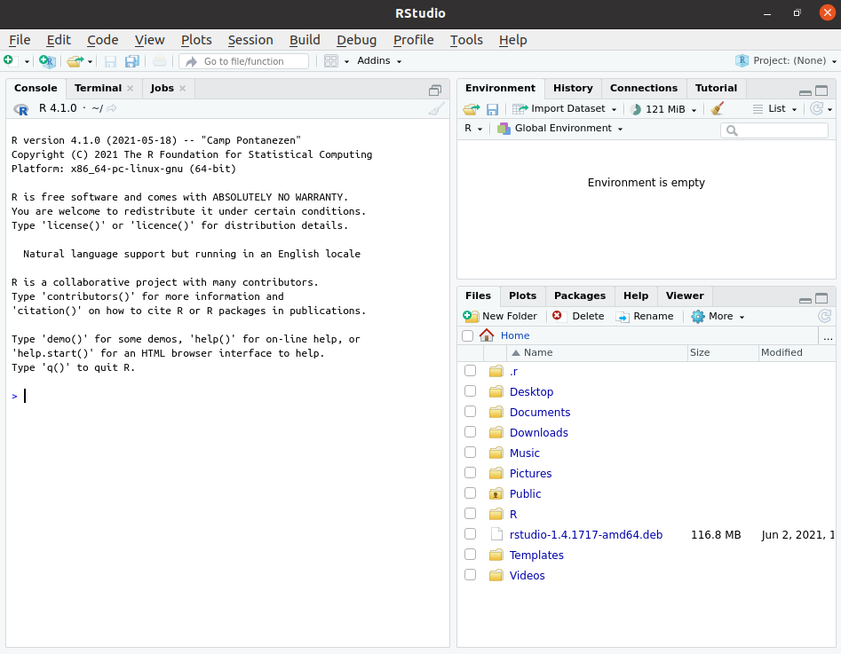The width and height of the screenshot is (841, 654).
Task: Open the Downloads folder link
Action: pyautogui.click(x=538, y=432)
